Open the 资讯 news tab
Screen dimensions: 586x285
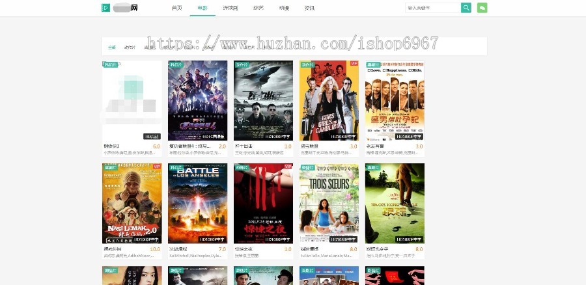[309, 8]
